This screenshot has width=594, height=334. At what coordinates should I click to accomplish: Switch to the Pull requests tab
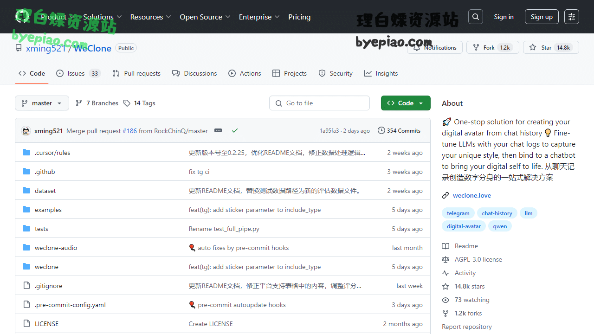pyautogui.click(x=136, y=73)
